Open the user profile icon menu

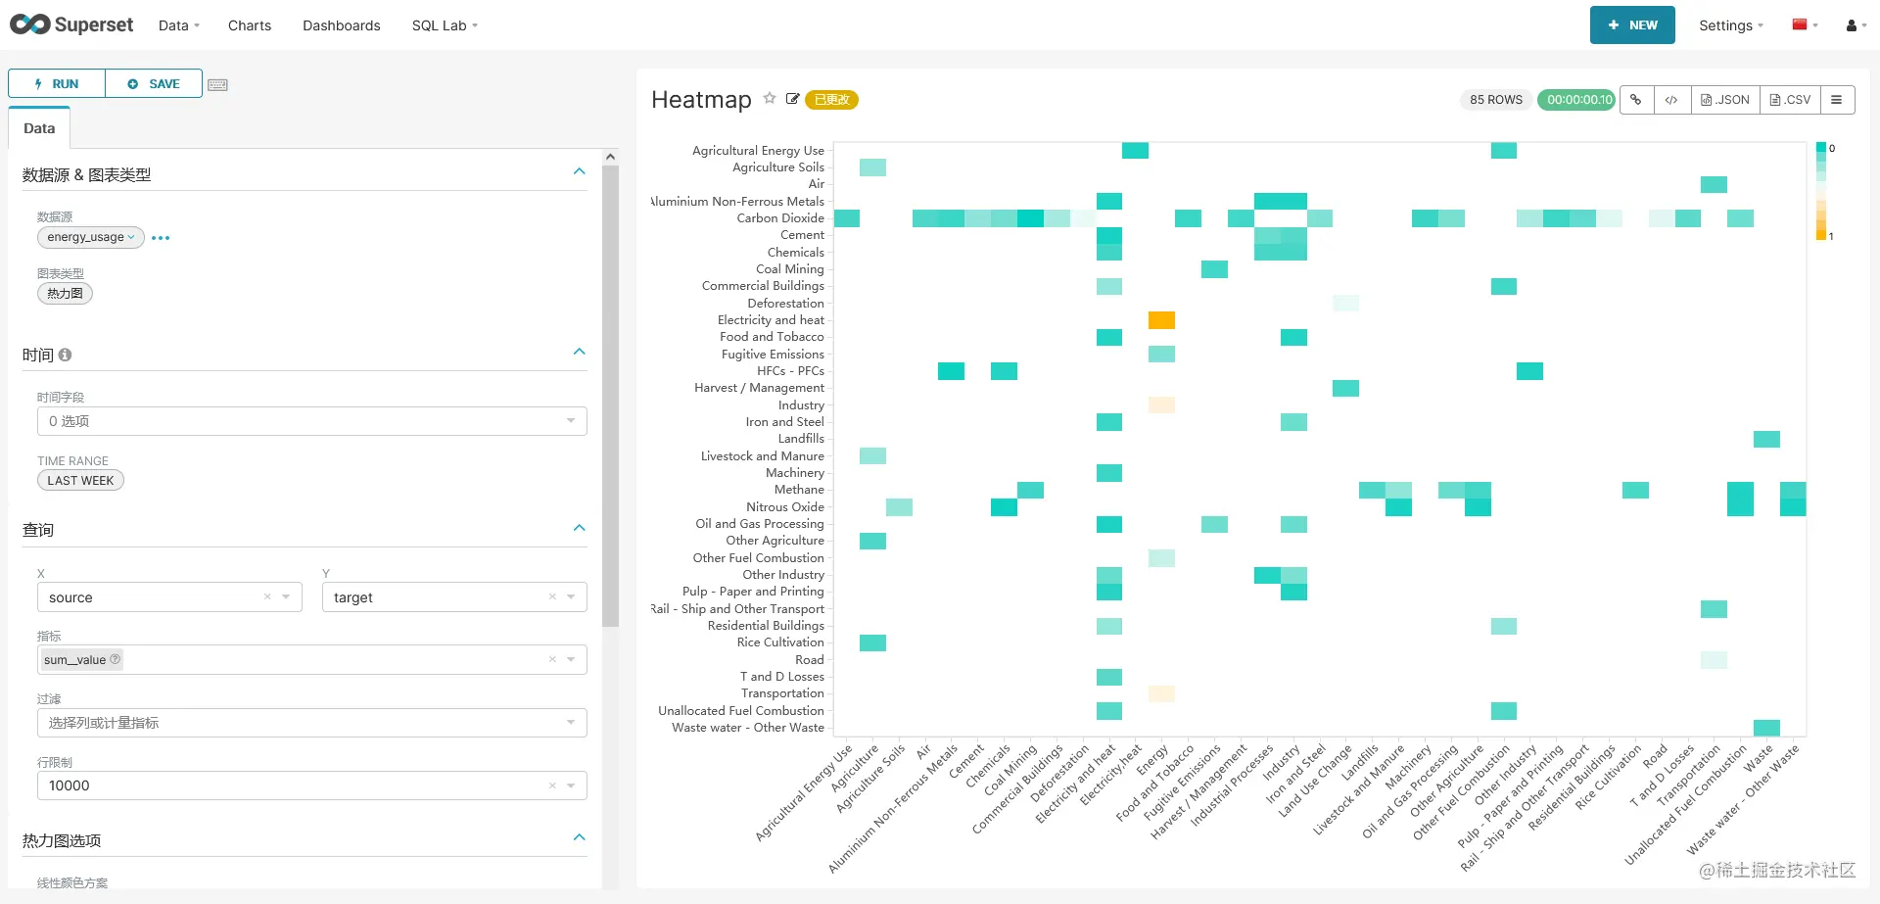tap(1856, 25)
